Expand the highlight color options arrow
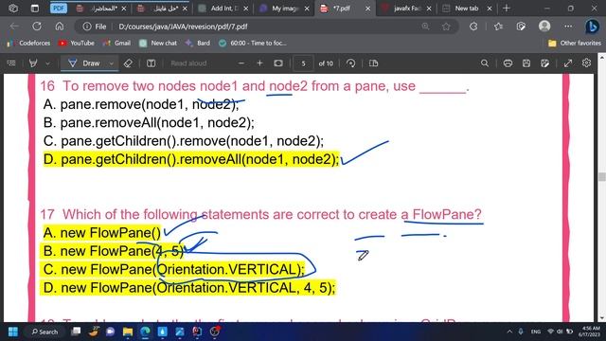This screenshot has width=606, height=341. point(47,63)
